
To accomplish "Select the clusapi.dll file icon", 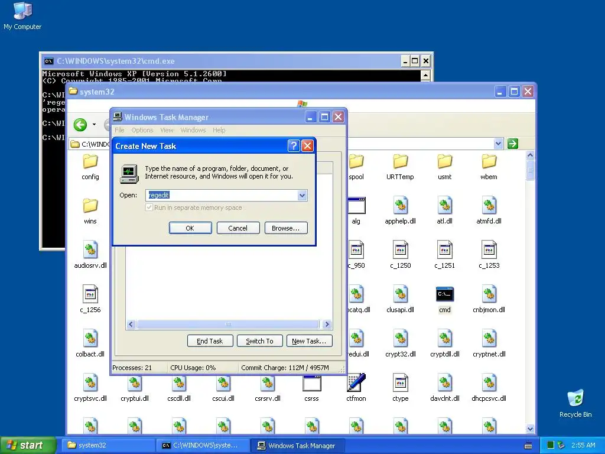I will coord(401,294).
